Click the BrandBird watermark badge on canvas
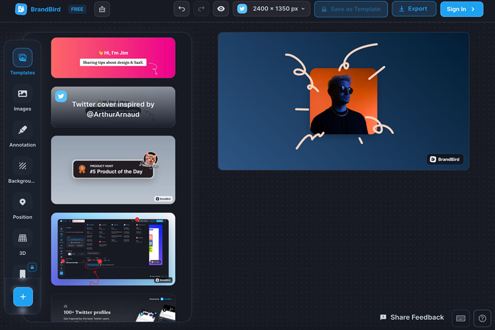 pos(445,159)
